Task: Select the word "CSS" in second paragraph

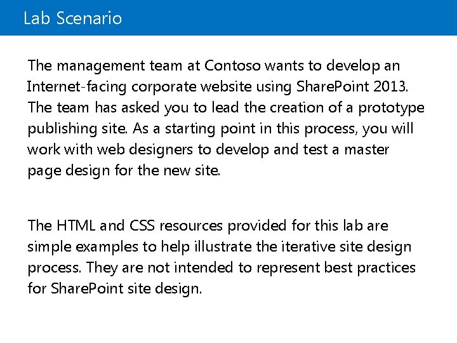Action: (142, 225)
